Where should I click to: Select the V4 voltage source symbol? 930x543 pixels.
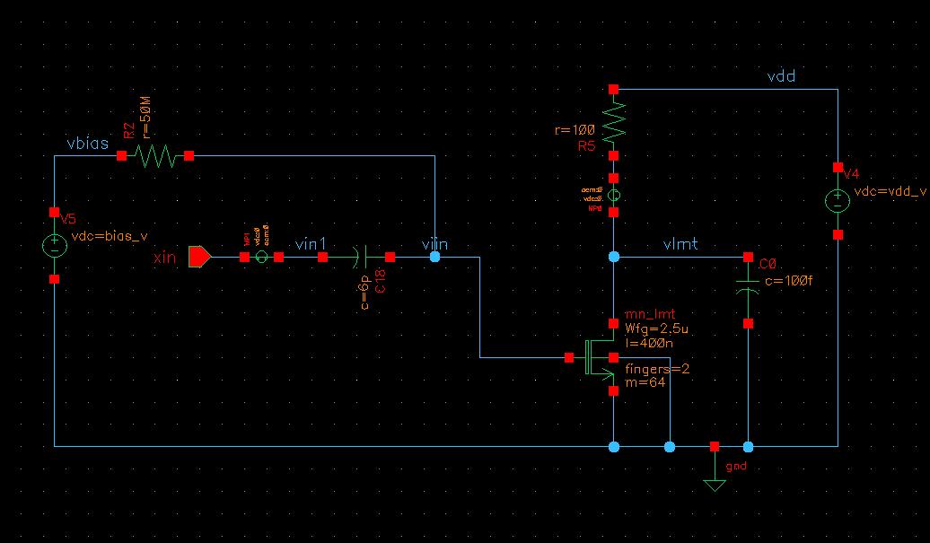click(x=838, y=201)
